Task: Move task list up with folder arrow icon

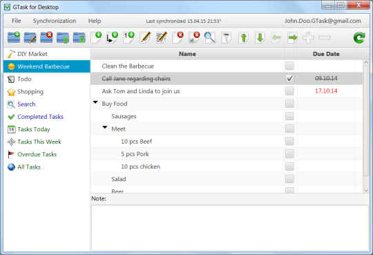Action: 63,37
